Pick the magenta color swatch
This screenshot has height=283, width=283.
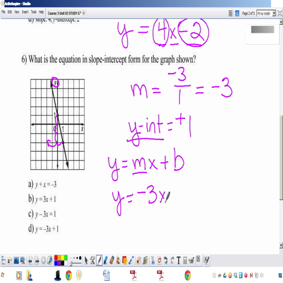tap(59, 263)
